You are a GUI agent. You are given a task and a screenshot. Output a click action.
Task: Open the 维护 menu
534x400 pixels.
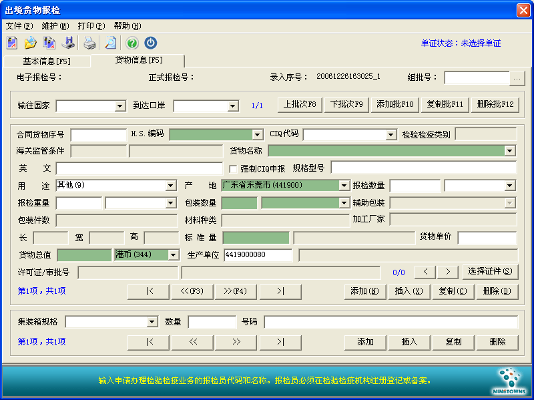pyautogui.click(x=55, y=26)
